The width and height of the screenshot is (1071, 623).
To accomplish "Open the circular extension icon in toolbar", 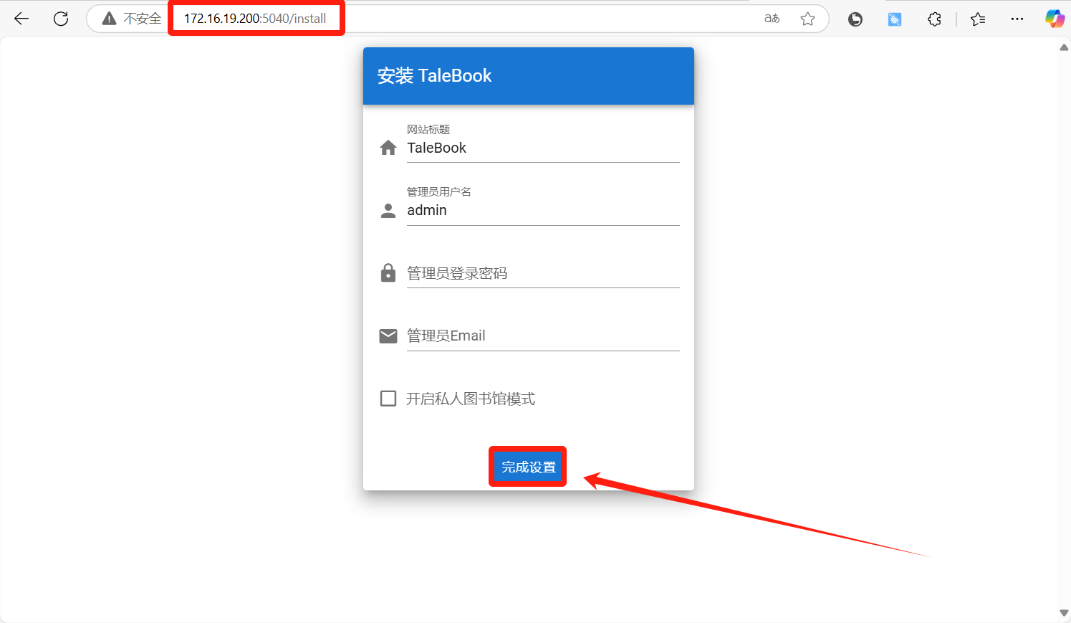I will pyautogui.click(x=855, y=19).
